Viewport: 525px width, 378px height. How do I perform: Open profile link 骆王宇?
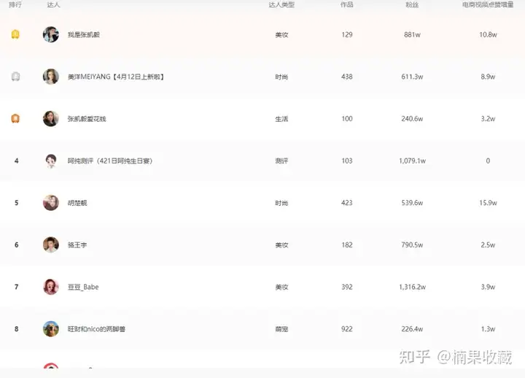[77, 245]
